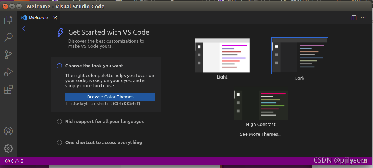Click the 'Light' theme label
Image resolution: width=373 pixels, height=168 pixels.
point(222,77)
